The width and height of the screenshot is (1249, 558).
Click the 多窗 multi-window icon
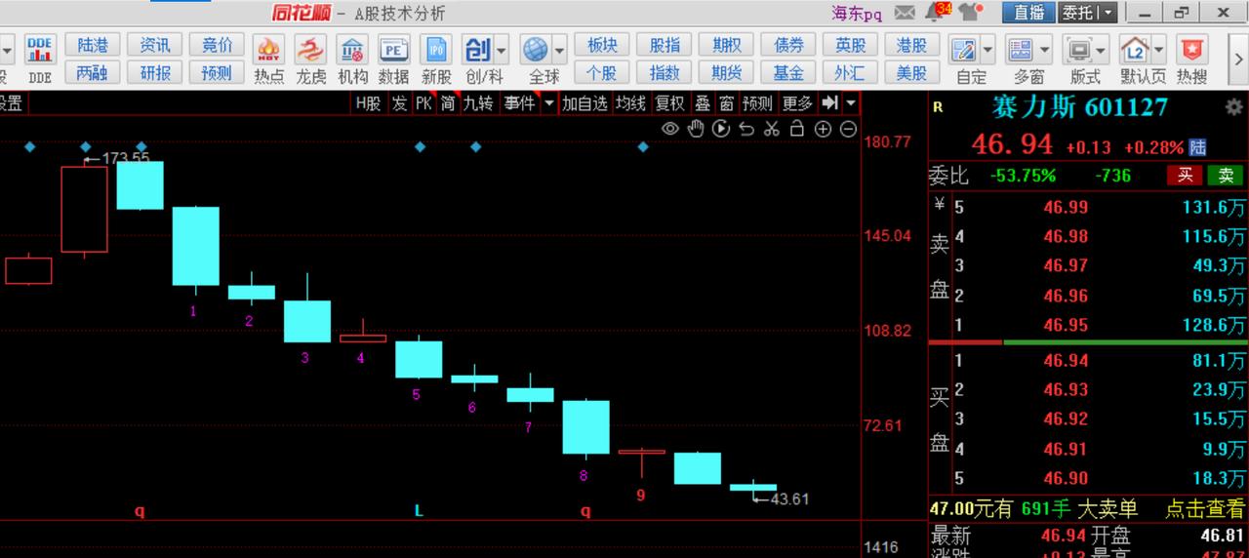pos(1022,50)
